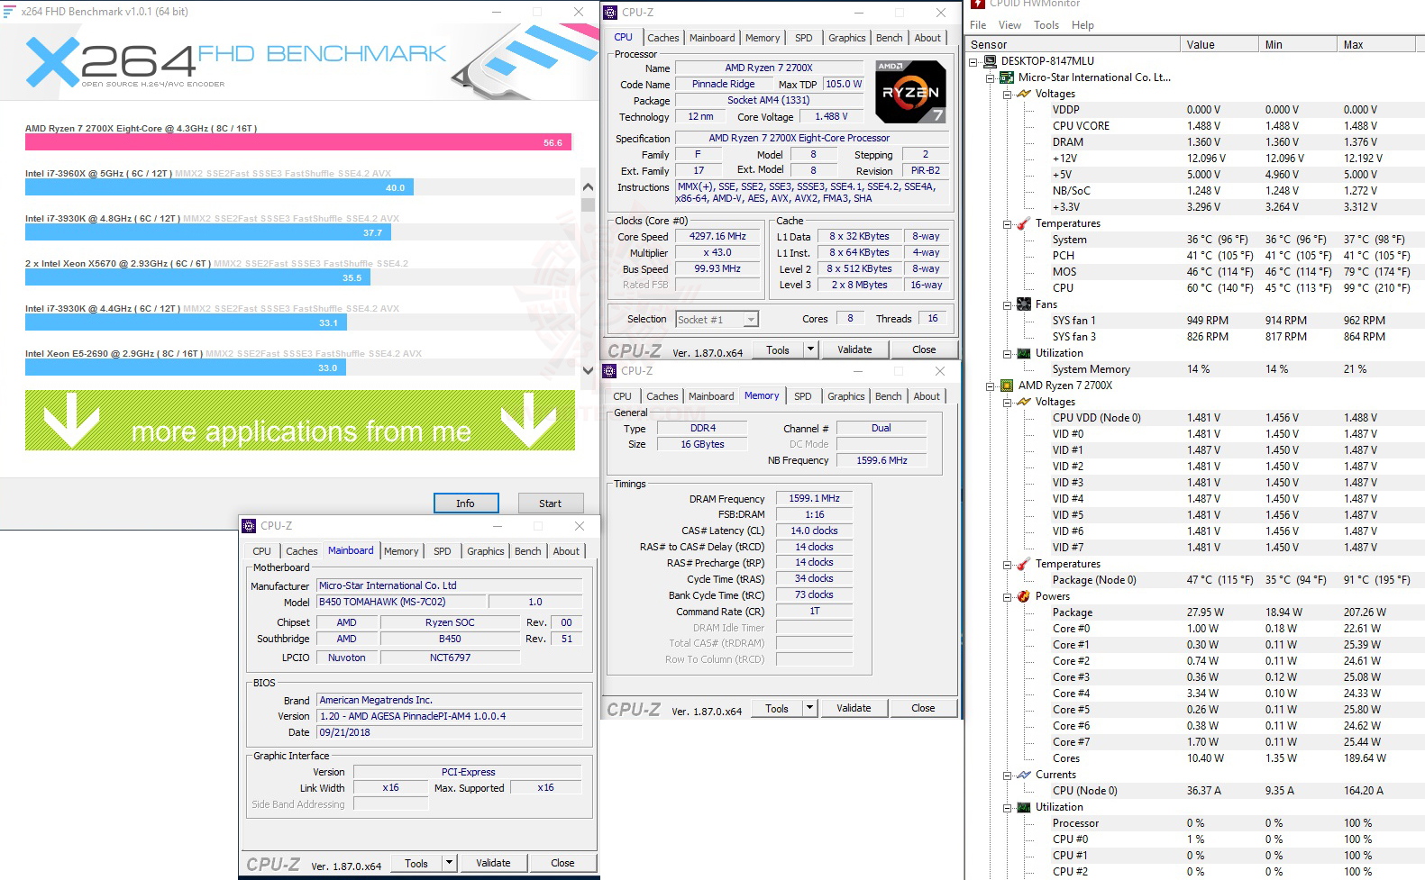Screen dimensions: 1425x880
Task: Click the Processor Utilization icon
Action: [1024, 807]
